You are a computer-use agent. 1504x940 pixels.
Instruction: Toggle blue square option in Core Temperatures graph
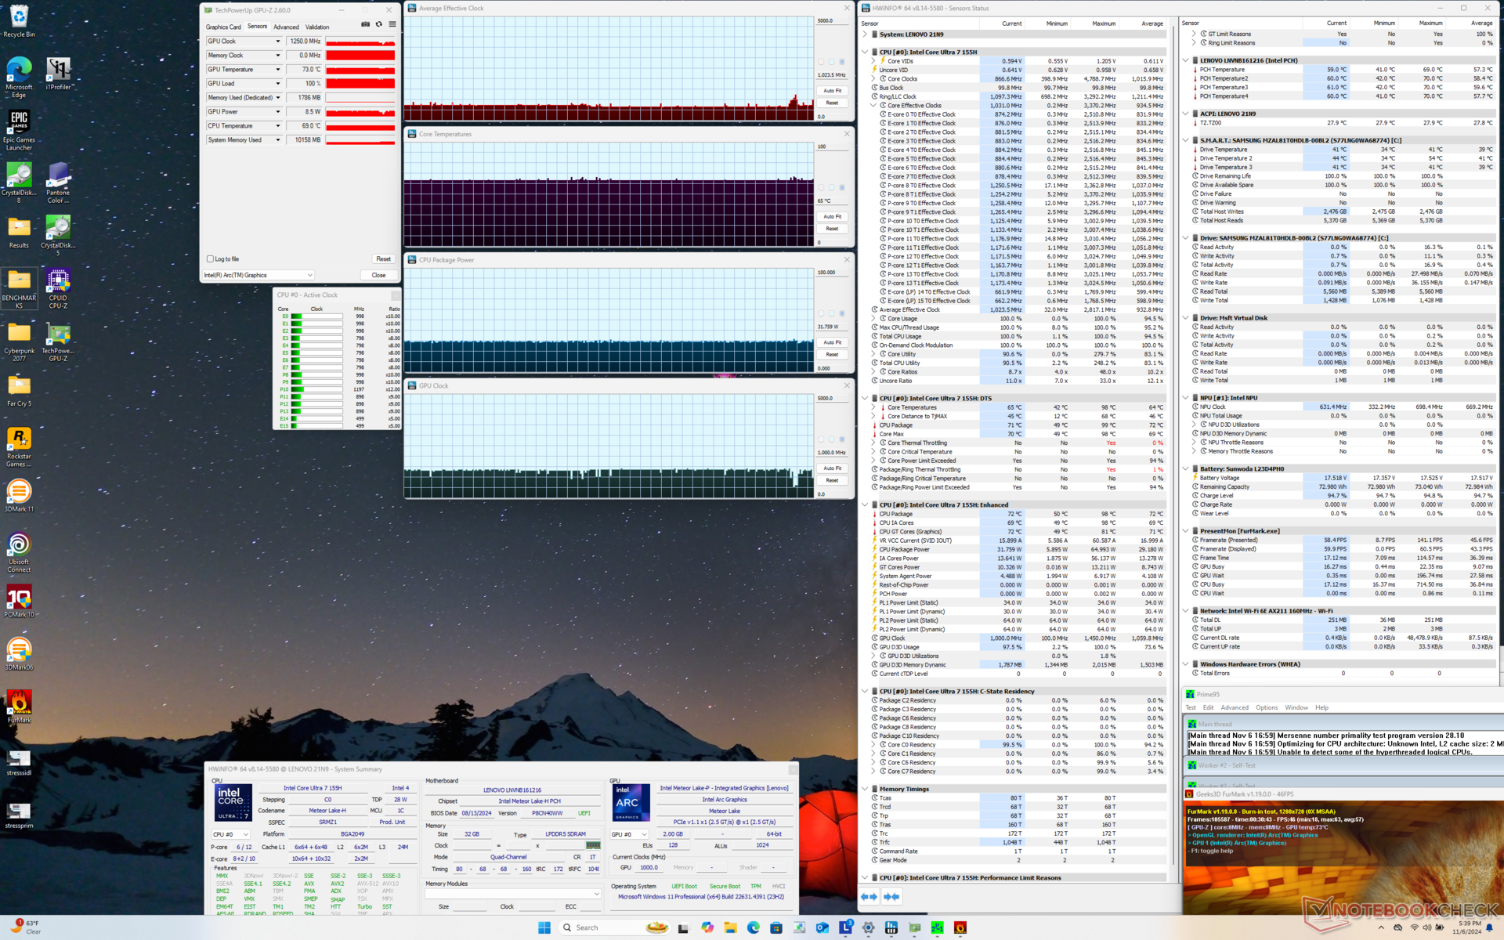pos(842,188)
